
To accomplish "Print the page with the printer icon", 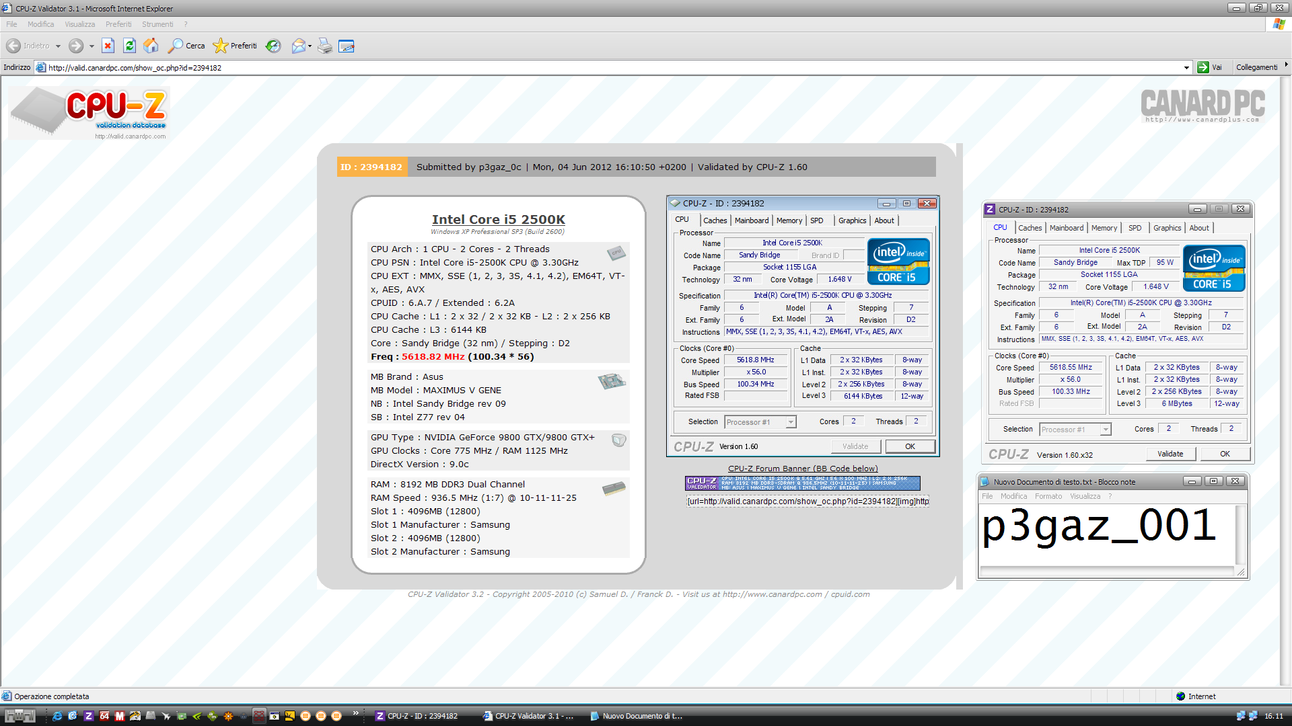I will [x=325, y=46].
